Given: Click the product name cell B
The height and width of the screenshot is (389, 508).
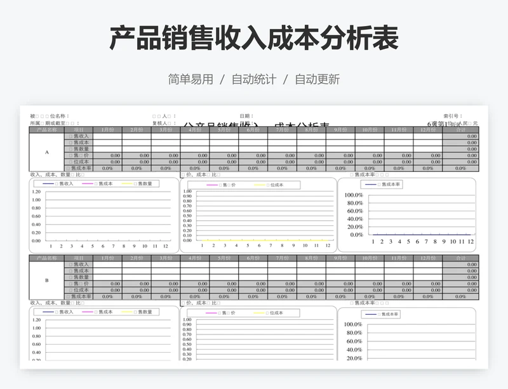Looking at the screenshot, I should tap(46, 280).
